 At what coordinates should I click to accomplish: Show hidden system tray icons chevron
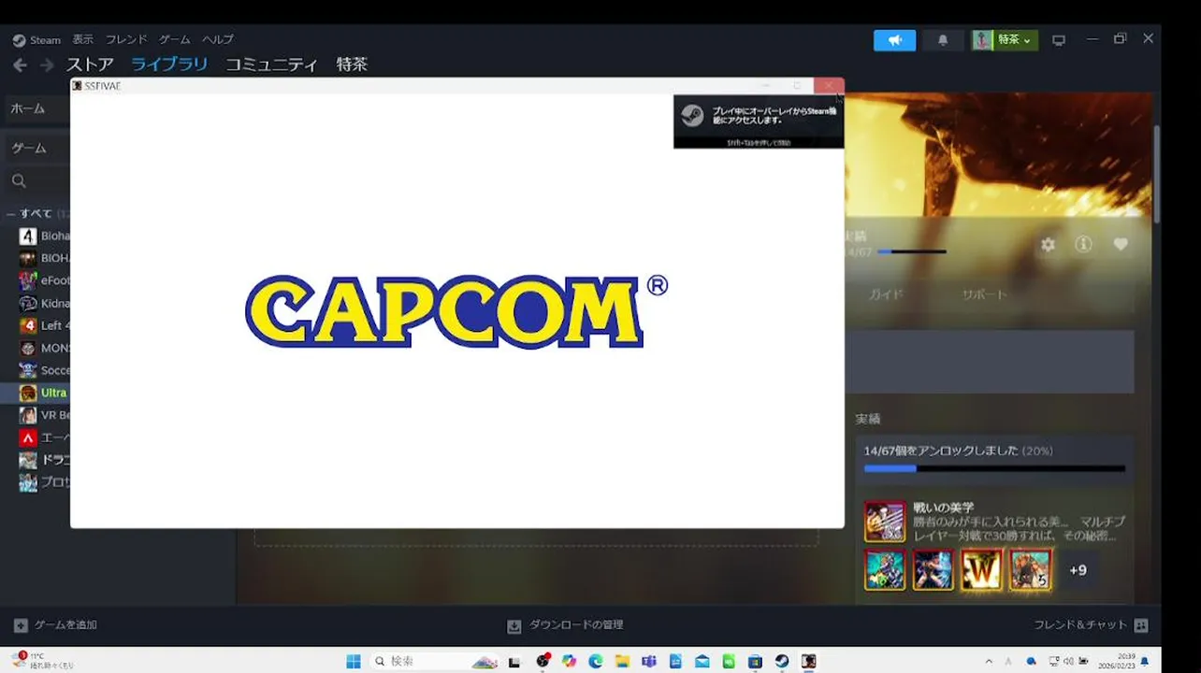989,661
